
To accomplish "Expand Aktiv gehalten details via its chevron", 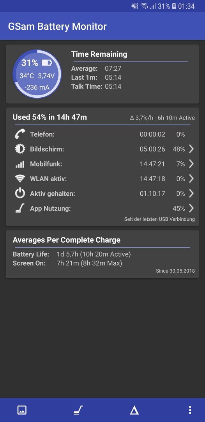I will 191,193.
